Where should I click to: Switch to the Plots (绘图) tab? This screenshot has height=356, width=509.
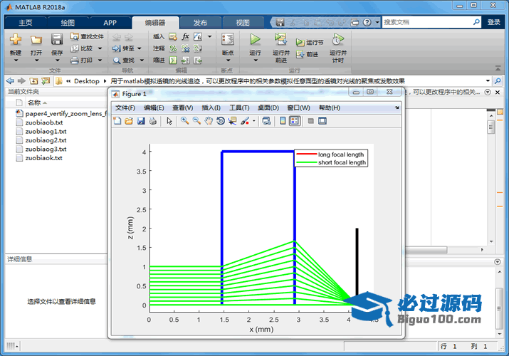68,23
